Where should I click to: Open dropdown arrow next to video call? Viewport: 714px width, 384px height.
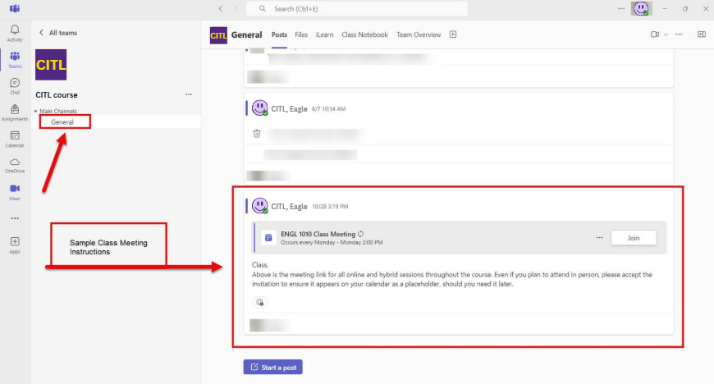[x=666, y=34]
